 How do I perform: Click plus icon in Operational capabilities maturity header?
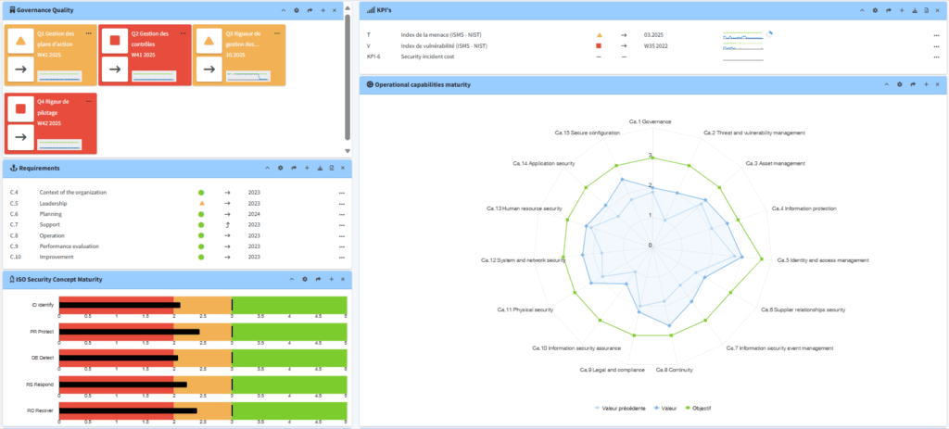pos(927,84)
